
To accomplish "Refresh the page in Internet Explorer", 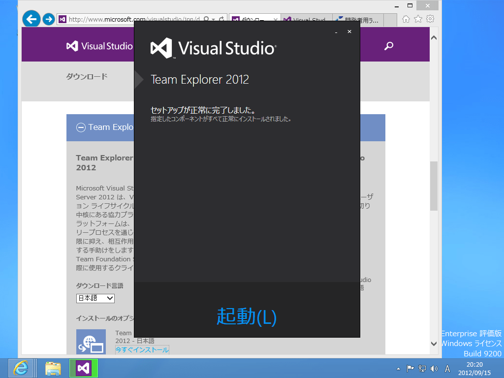I will [221, 19].
